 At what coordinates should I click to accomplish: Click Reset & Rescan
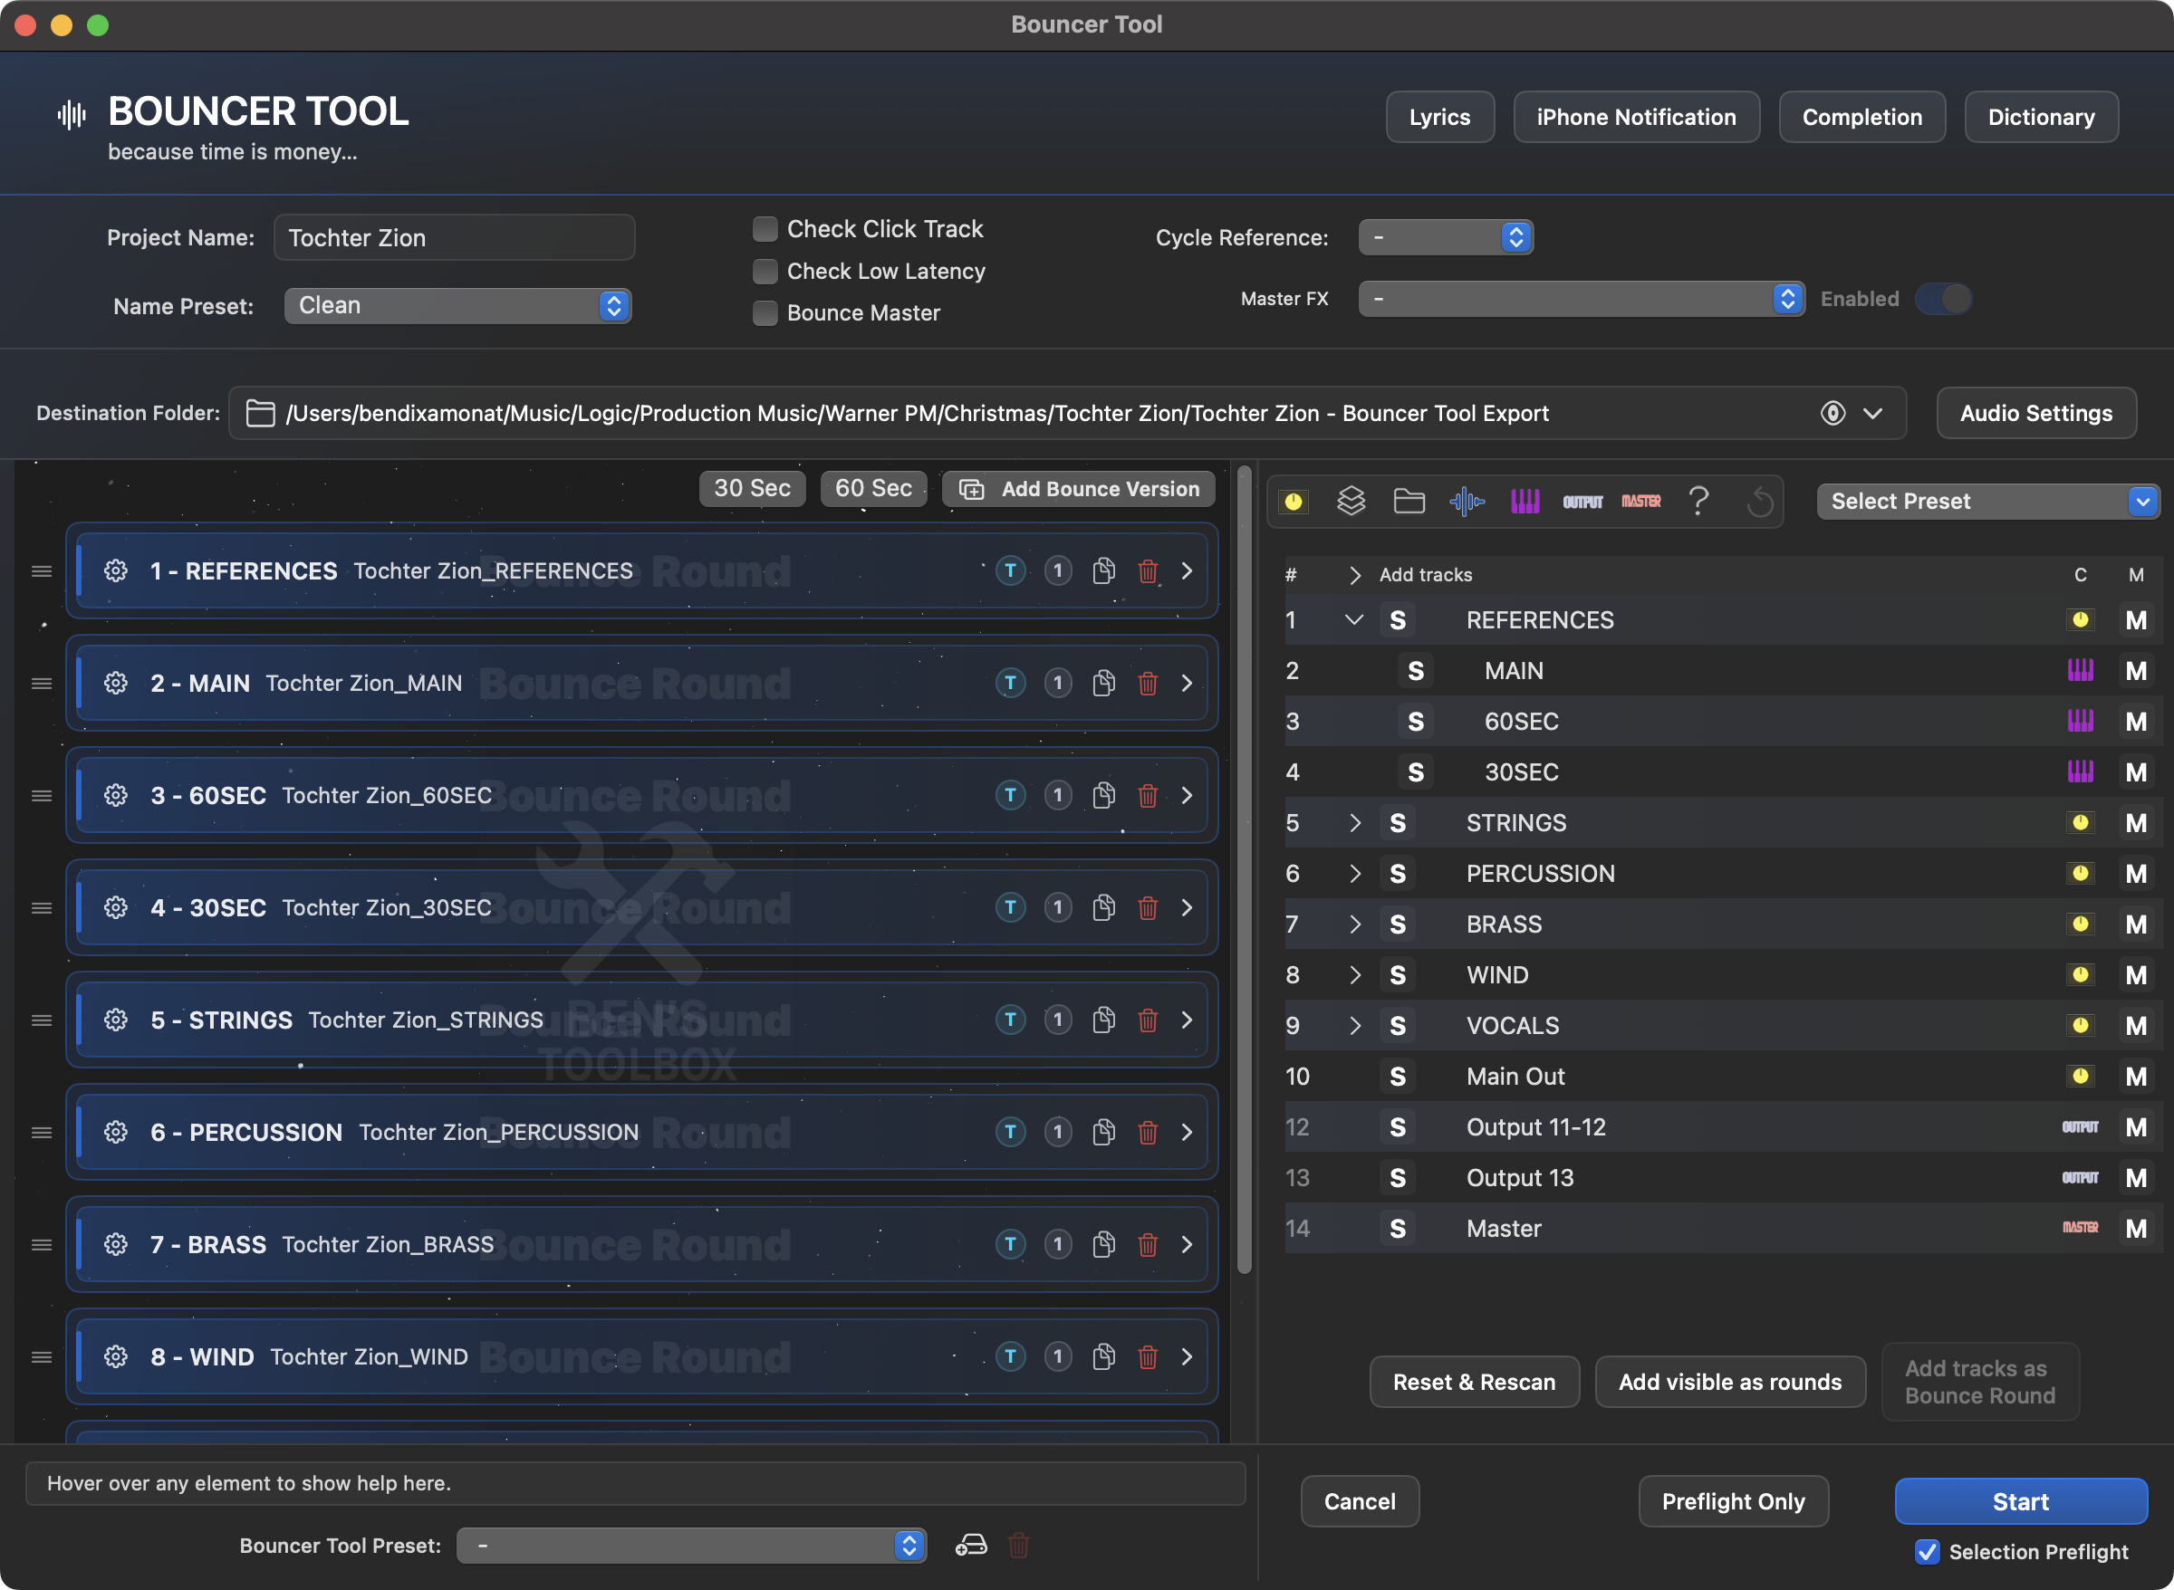1473,1382
